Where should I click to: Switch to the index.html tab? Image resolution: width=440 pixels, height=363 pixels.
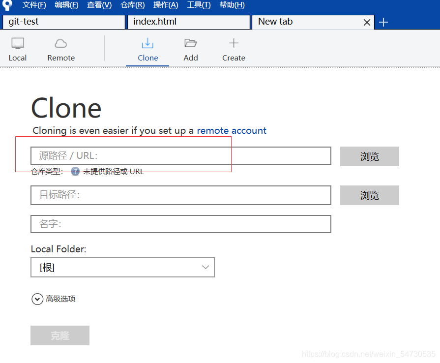point(189,22)
